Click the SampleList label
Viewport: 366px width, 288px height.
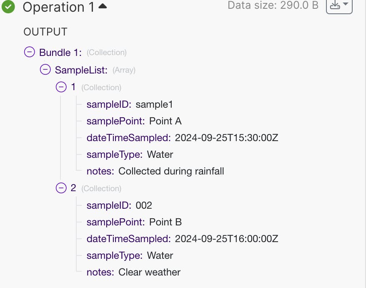pyautogui.click(x=81, y=70)
